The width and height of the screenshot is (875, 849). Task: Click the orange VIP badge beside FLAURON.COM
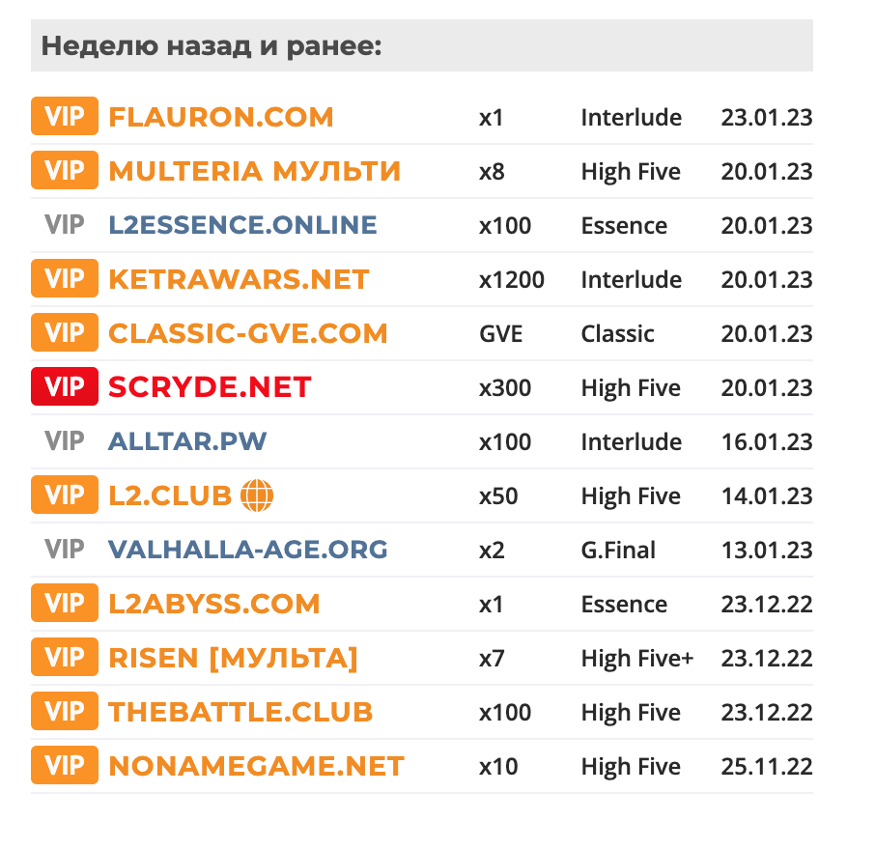pos(65,116)
